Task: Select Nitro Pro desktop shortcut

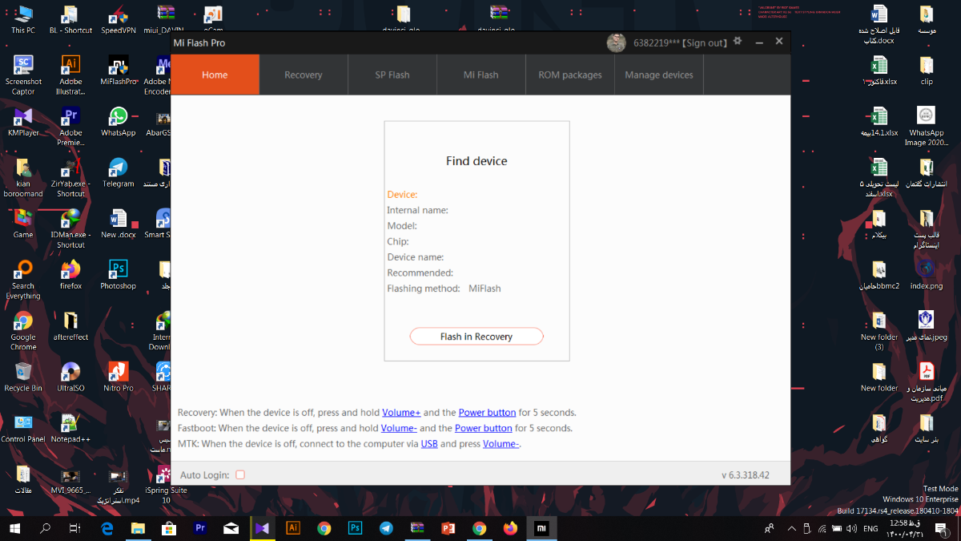Action: [119, 377]
